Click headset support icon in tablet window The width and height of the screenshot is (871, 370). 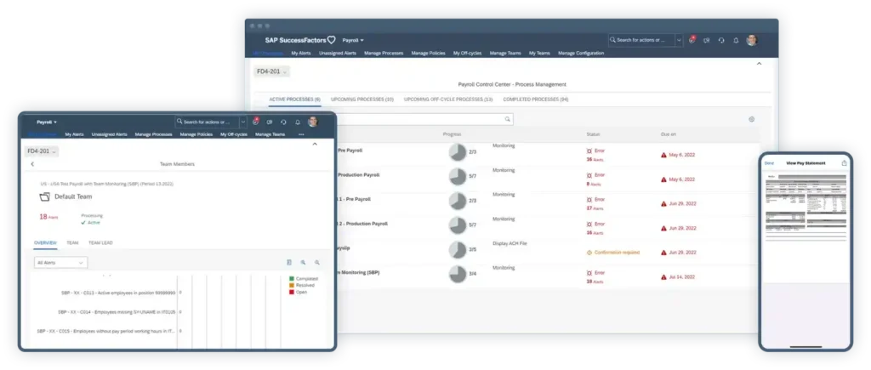(x=283, y=122)
